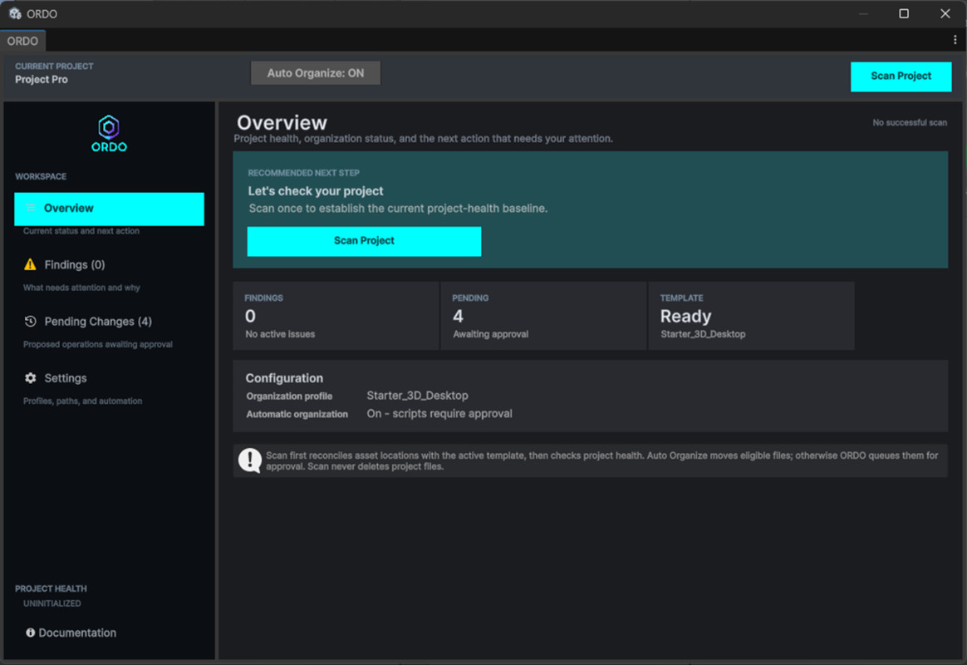The height and width of the screenshot is (665, 967).
Task: Click 'What needs attention and why' subtitle
Action: tap(81, 288)
